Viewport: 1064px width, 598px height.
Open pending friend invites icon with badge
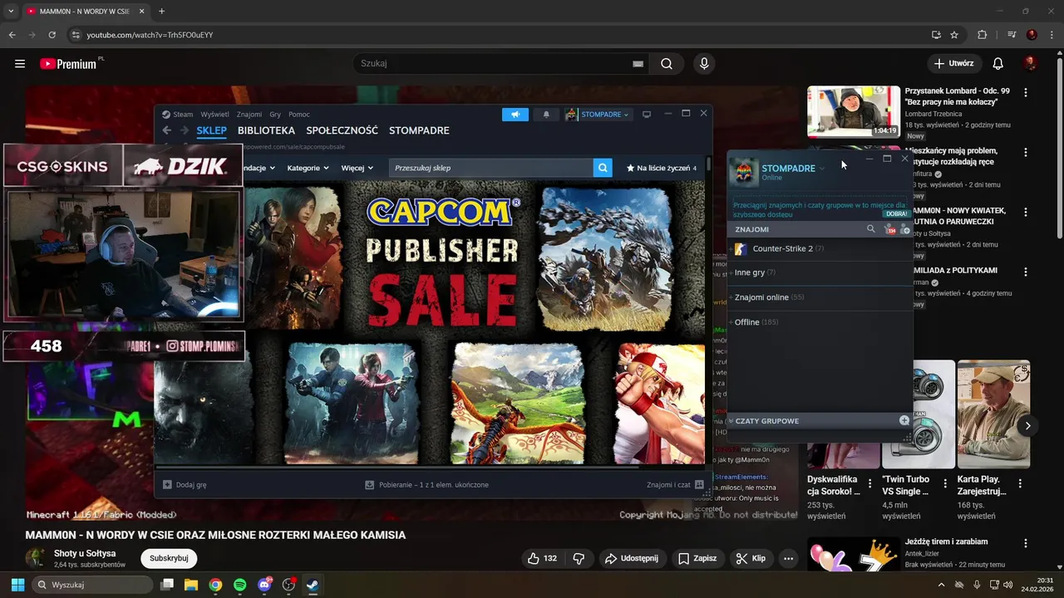tap(889, 229)
